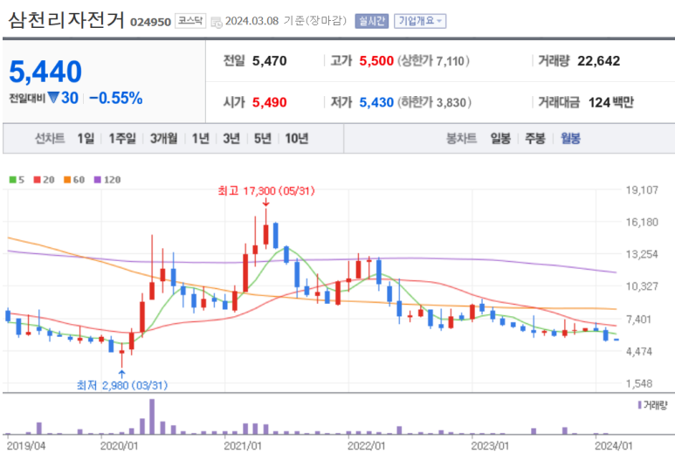Select the 3개월 line chart tab
The image size is (675, 461).
(163, 139)
